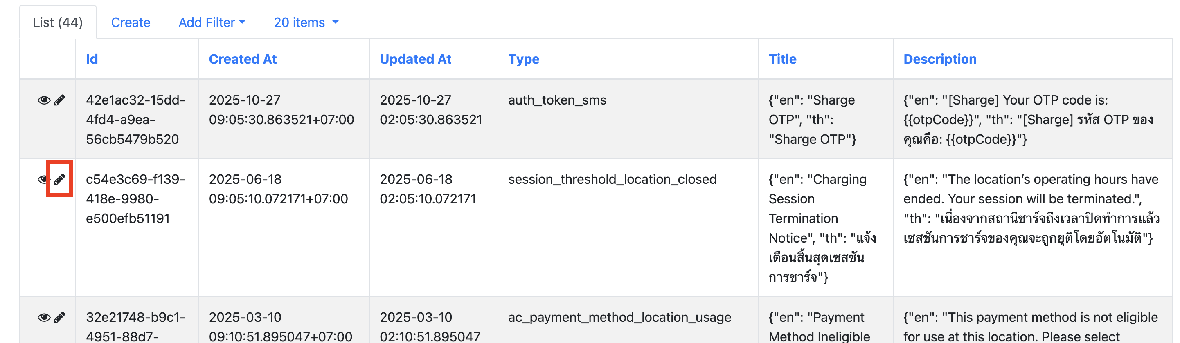Sort by the Updated At column
The width and height of the screenshot is (1180, 343).
click(415, 59)
